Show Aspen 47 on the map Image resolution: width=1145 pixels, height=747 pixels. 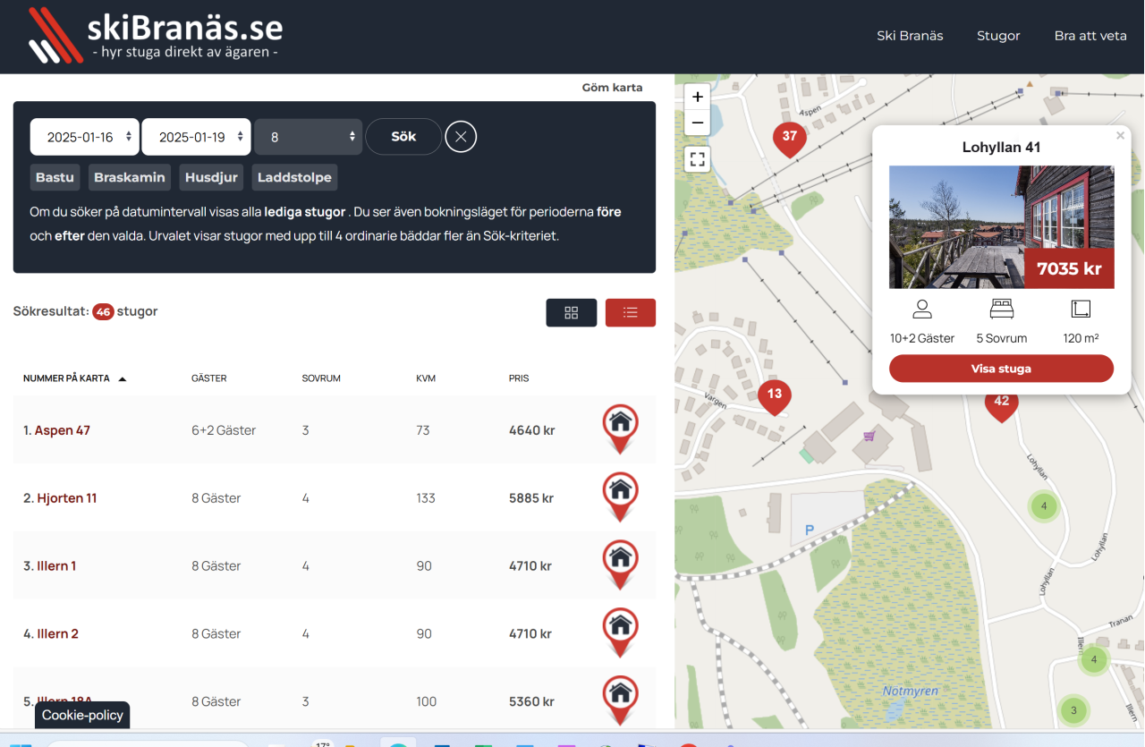click(621, 429)
